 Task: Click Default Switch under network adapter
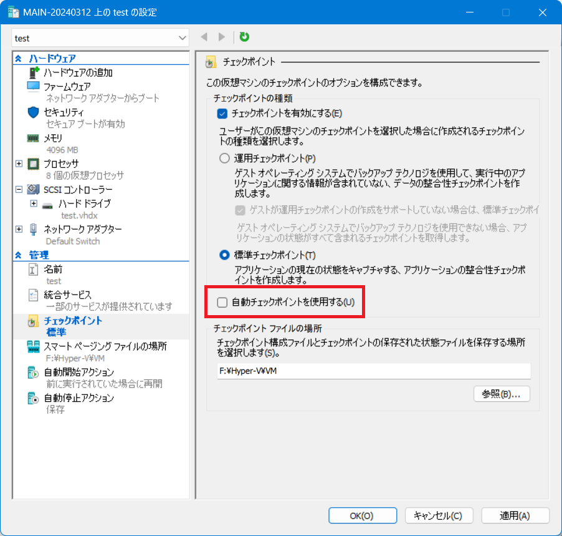click(x=73, y=241)
